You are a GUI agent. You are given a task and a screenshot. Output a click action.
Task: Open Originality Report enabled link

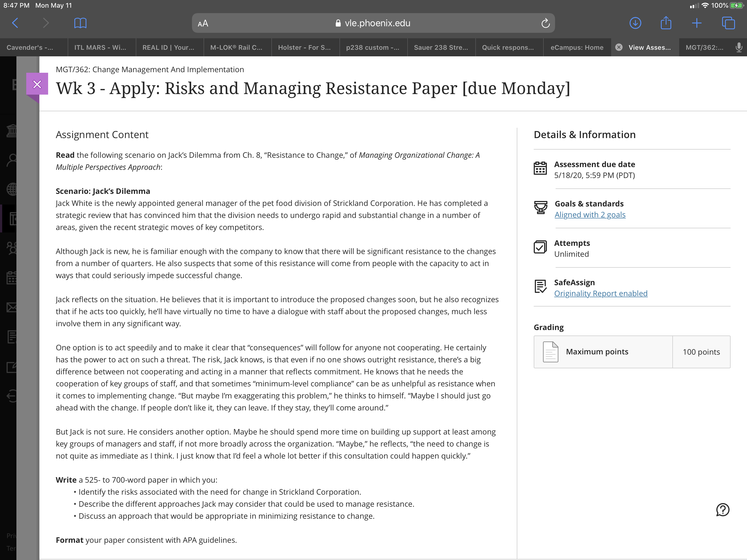tap(601, 293)
